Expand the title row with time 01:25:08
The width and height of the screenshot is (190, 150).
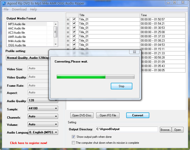(x=68, y=32)
